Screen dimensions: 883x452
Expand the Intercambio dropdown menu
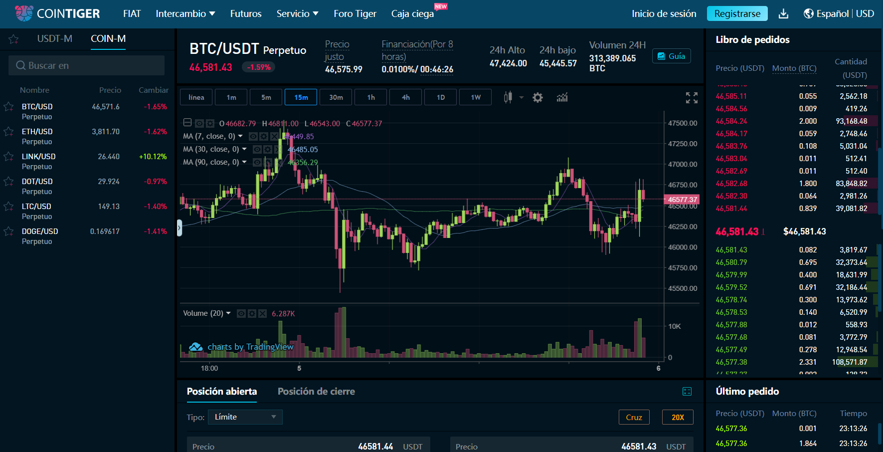click(x=185, y=13)
